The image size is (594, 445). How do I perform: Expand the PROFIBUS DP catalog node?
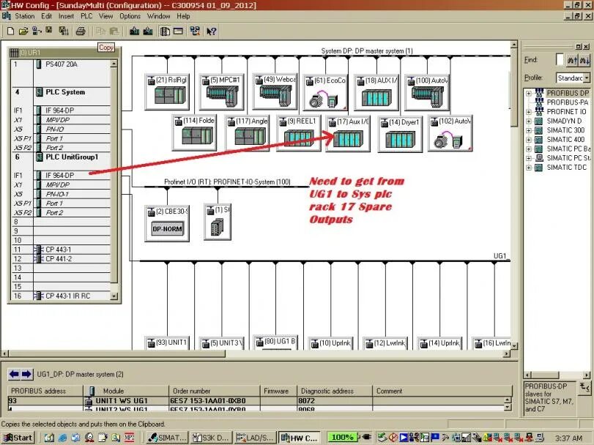529,93
